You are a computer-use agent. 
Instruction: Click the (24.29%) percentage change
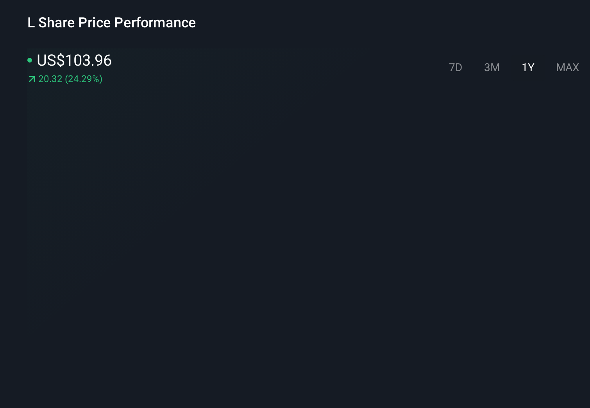(84, 79)
